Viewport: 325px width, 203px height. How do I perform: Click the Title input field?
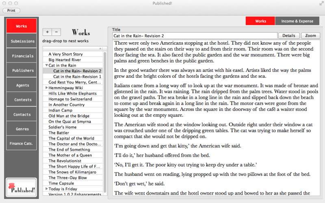click(195, 36)
